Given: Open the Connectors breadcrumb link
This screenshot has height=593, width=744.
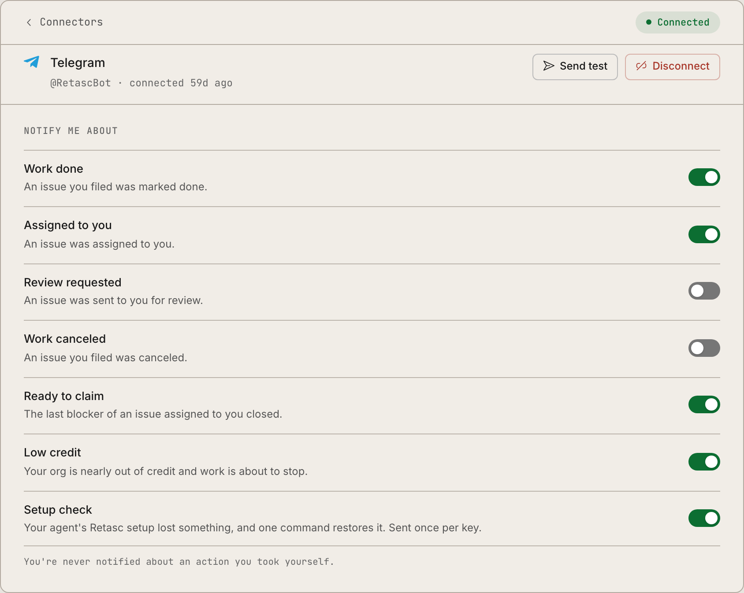Looking at the screenshot, I should coord(71,22).
